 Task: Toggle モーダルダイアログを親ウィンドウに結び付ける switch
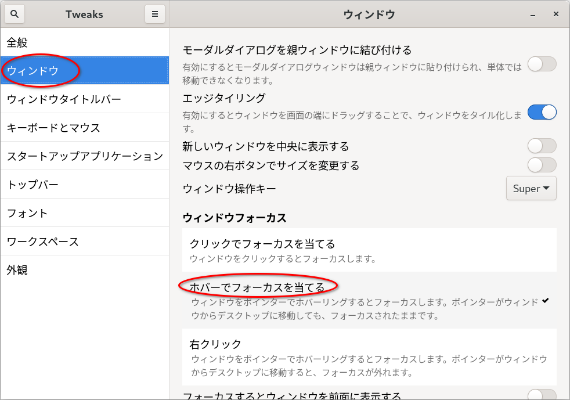(x=542, y=64)
